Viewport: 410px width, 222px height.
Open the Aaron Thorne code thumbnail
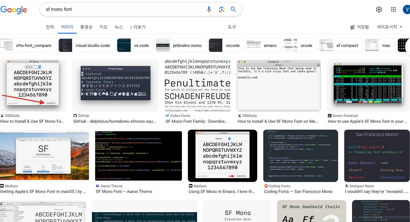(x=138, y=156)
